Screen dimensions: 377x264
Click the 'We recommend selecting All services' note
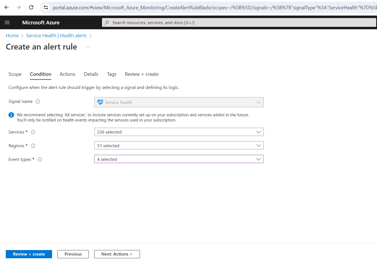133,117
